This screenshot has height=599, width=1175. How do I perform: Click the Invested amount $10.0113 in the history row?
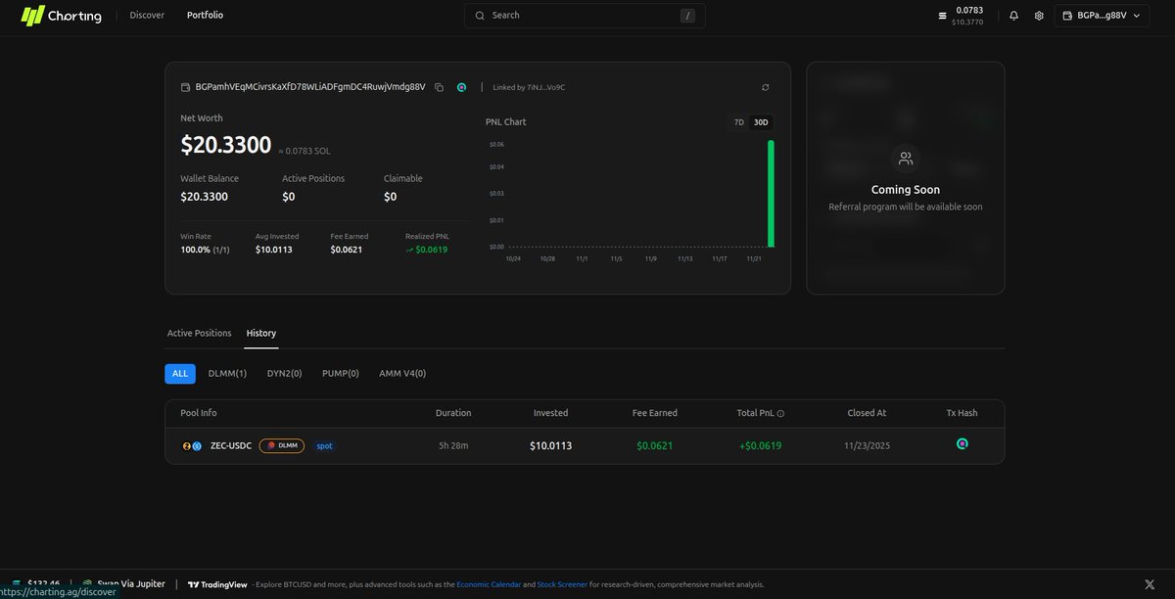point(550,445)
